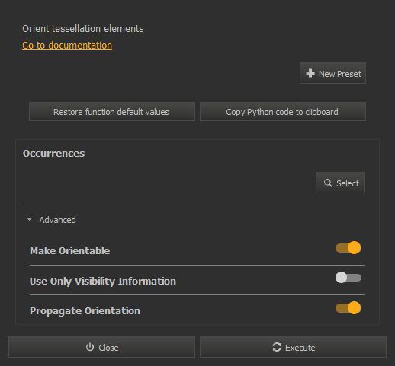The height and width of the screenshot is (366, 395).
Task: Click the Occurrences heading
Action: pos(53,154)
